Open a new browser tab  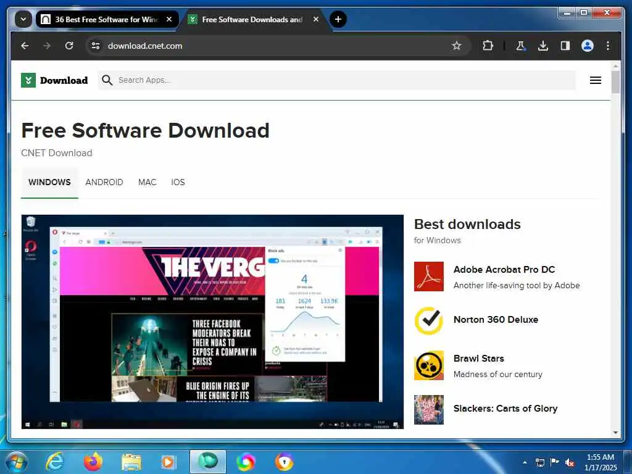click(338, 19)
